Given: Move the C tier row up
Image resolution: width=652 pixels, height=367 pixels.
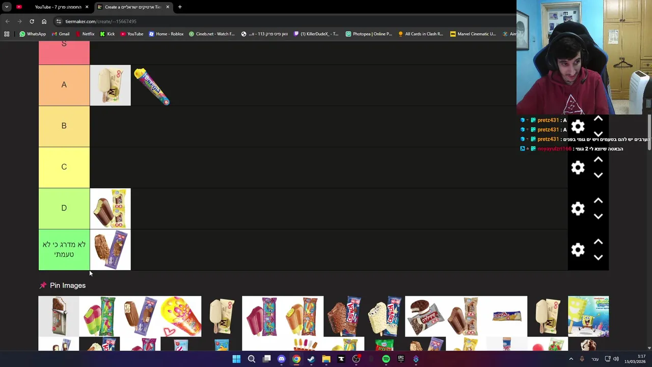Looking at the screenshot, I should coord(598,160).
